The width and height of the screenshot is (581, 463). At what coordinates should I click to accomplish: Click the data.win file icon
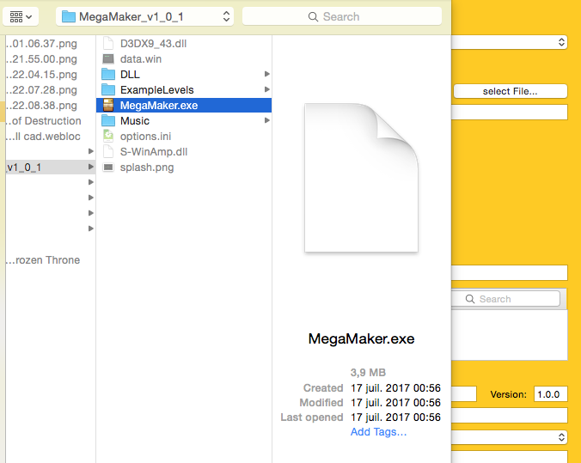coord(108,59)
